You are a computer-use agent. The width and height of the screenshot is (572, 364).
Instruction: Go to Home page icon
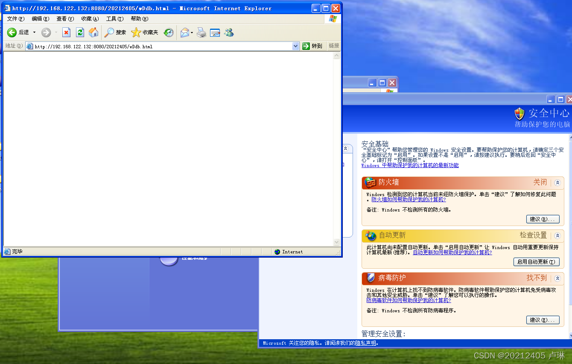pos(93,32)
